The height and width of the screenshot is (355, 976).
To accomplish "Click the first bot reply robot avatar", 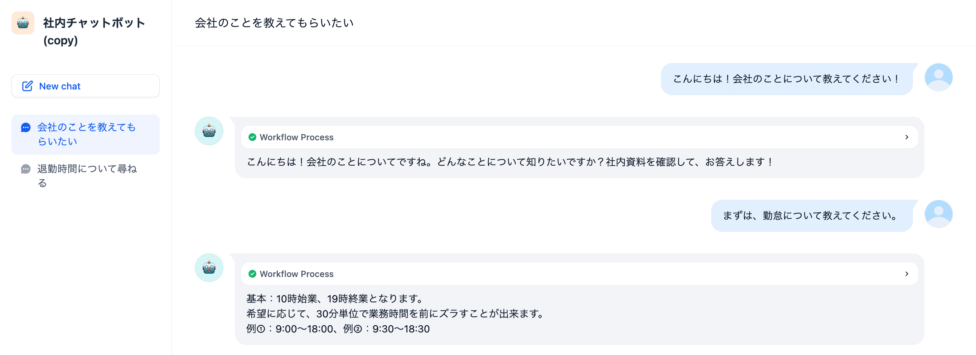I will tap(209, 131).
